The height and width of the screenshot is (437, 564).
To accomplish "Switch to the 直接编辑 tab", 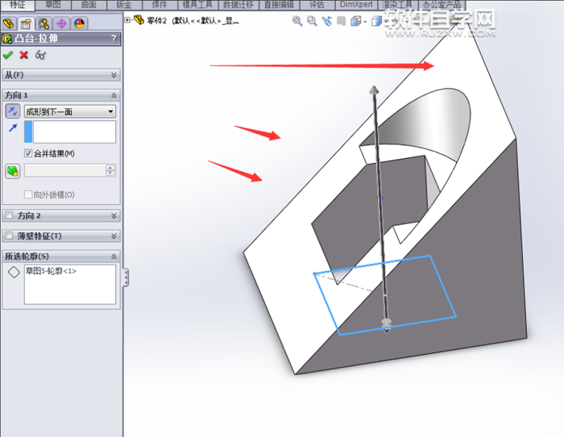I will tap(279, 5).
